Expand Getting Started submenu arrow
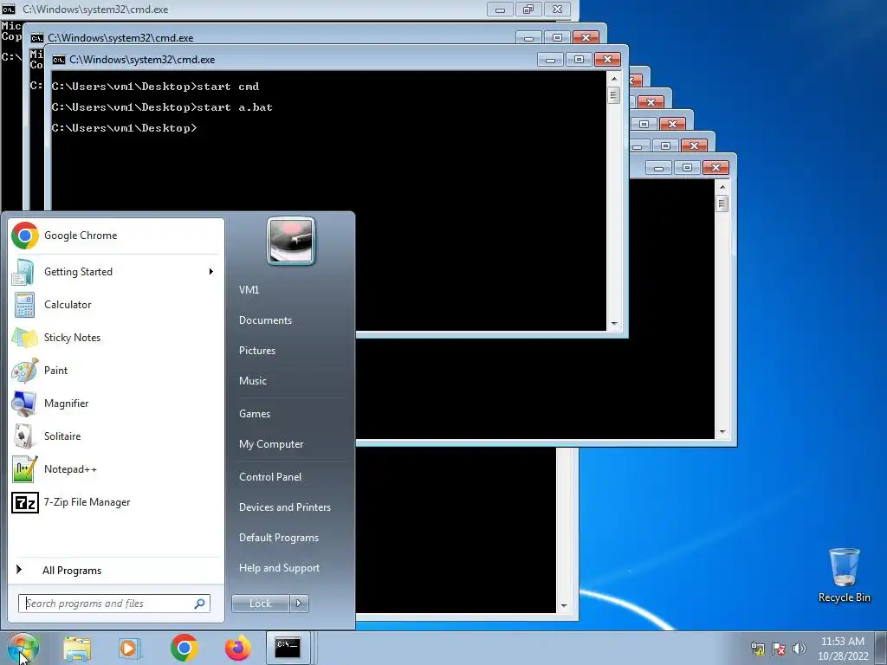This screenshot has height=665, width=887. click(211, 272)
